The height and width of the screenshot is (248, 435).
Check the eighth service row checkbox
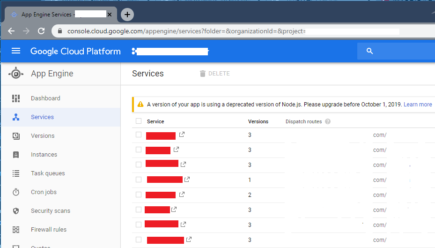139,240
